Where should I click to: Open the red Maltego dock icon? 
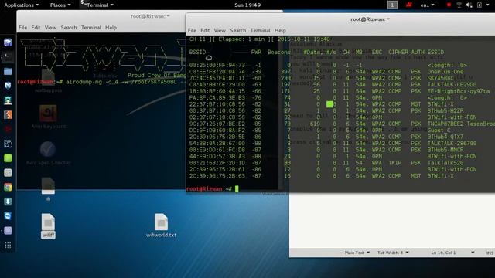click(8, 129)
